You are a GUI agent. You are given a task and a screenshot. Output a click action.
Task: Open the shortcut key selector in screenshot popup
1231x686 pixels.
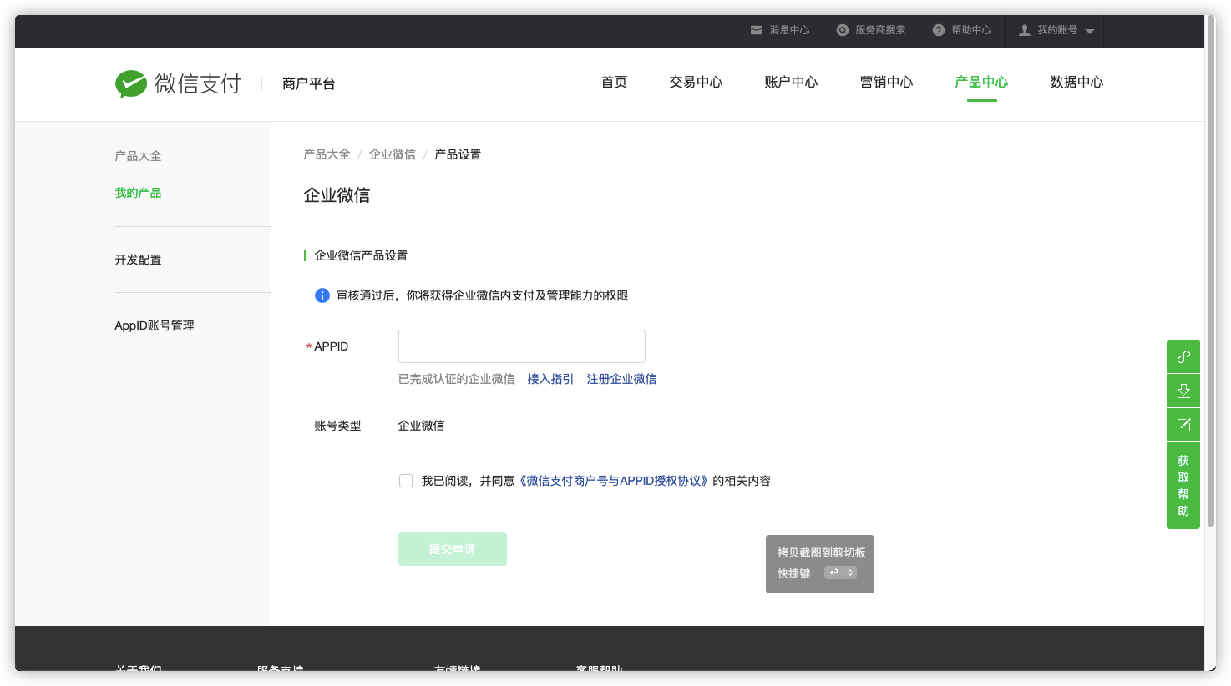(840, 573)
